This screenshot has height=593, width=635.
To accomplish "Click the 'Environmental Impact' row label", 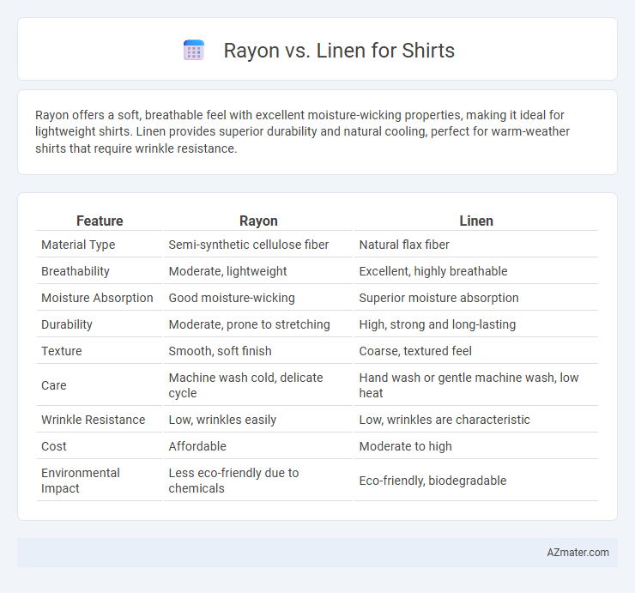I will click(100, 481).
